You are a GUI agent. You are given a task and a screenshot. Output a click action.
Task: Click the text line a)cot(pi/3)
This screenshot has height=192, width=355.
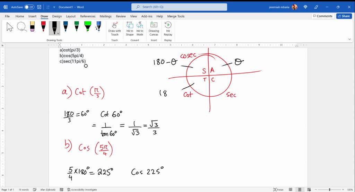pyautogui.click(x=70, y=50)
